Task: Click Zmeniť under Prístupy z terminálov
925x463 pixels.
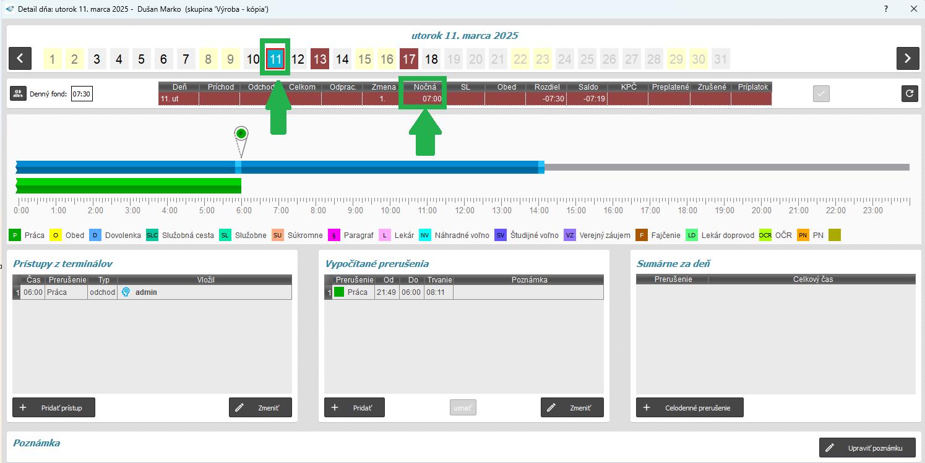Action: (260, 408)
